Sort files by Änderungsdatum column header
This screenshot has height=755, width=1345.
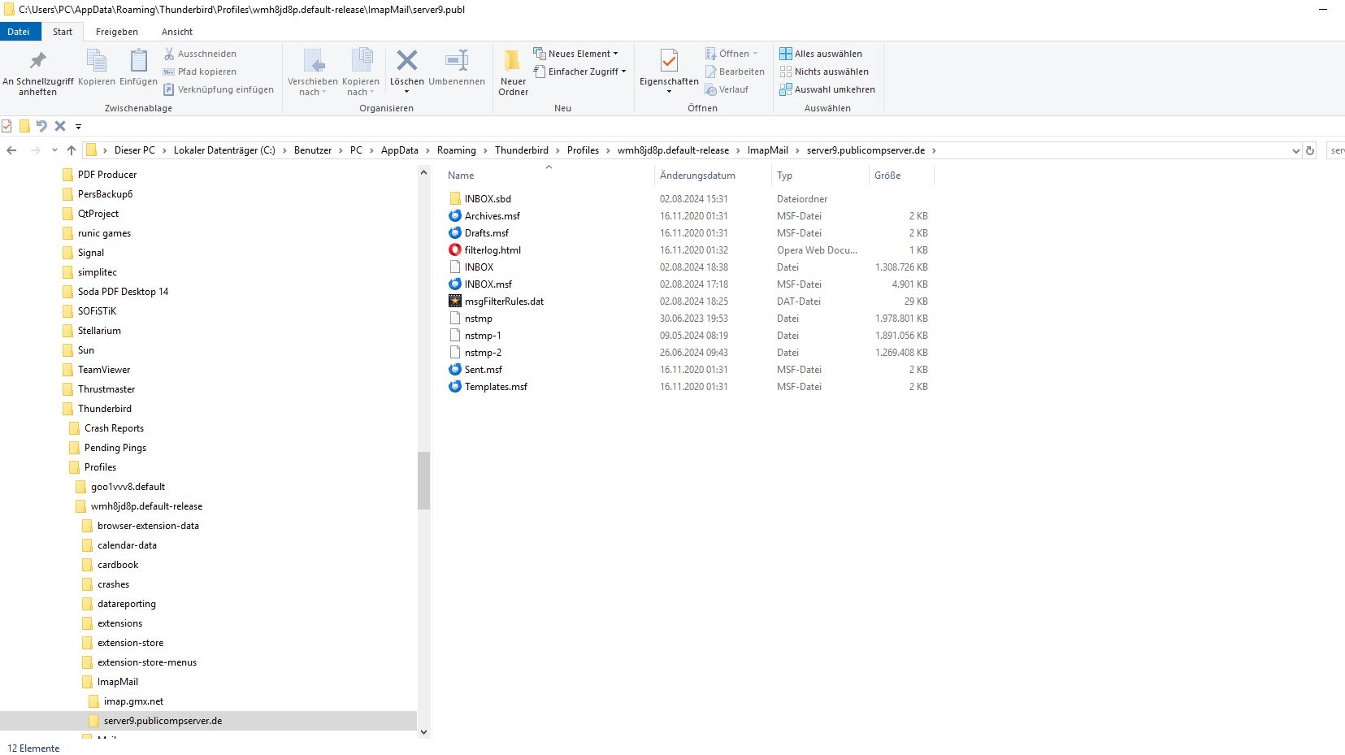tap(697, 176)
